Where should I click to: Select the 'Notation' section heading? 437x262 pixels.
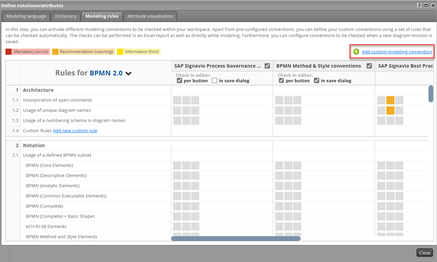click(34, 145)
